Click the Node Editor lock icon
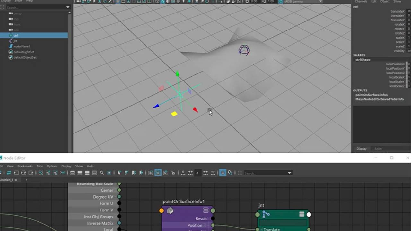411x231 pixels. (x=173, y=173)
